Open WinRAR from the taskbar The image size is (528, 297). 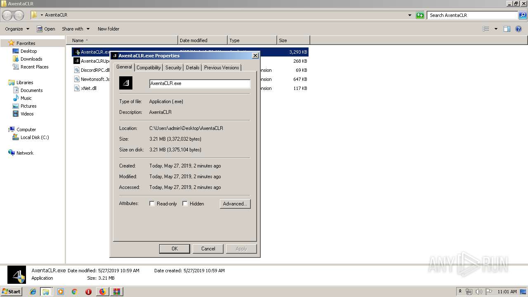coord(116,292)
